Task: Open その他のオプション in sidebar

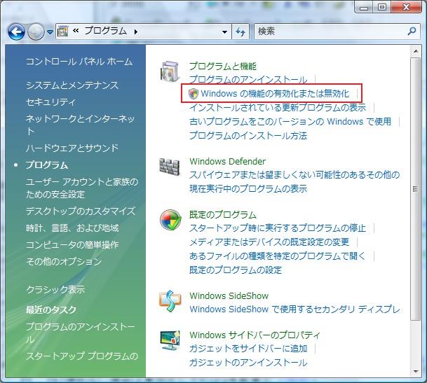Action: [x=63, y=261]
